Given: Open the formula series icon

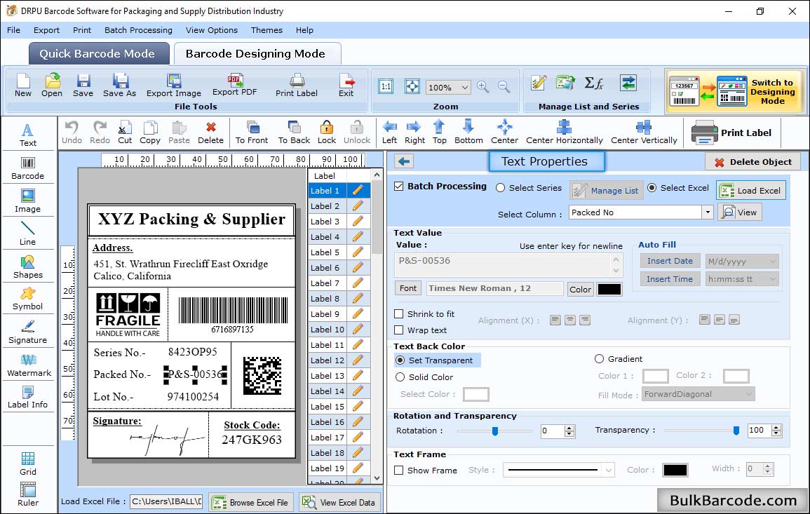Looking at the screenshot, I should coord(594,83).
